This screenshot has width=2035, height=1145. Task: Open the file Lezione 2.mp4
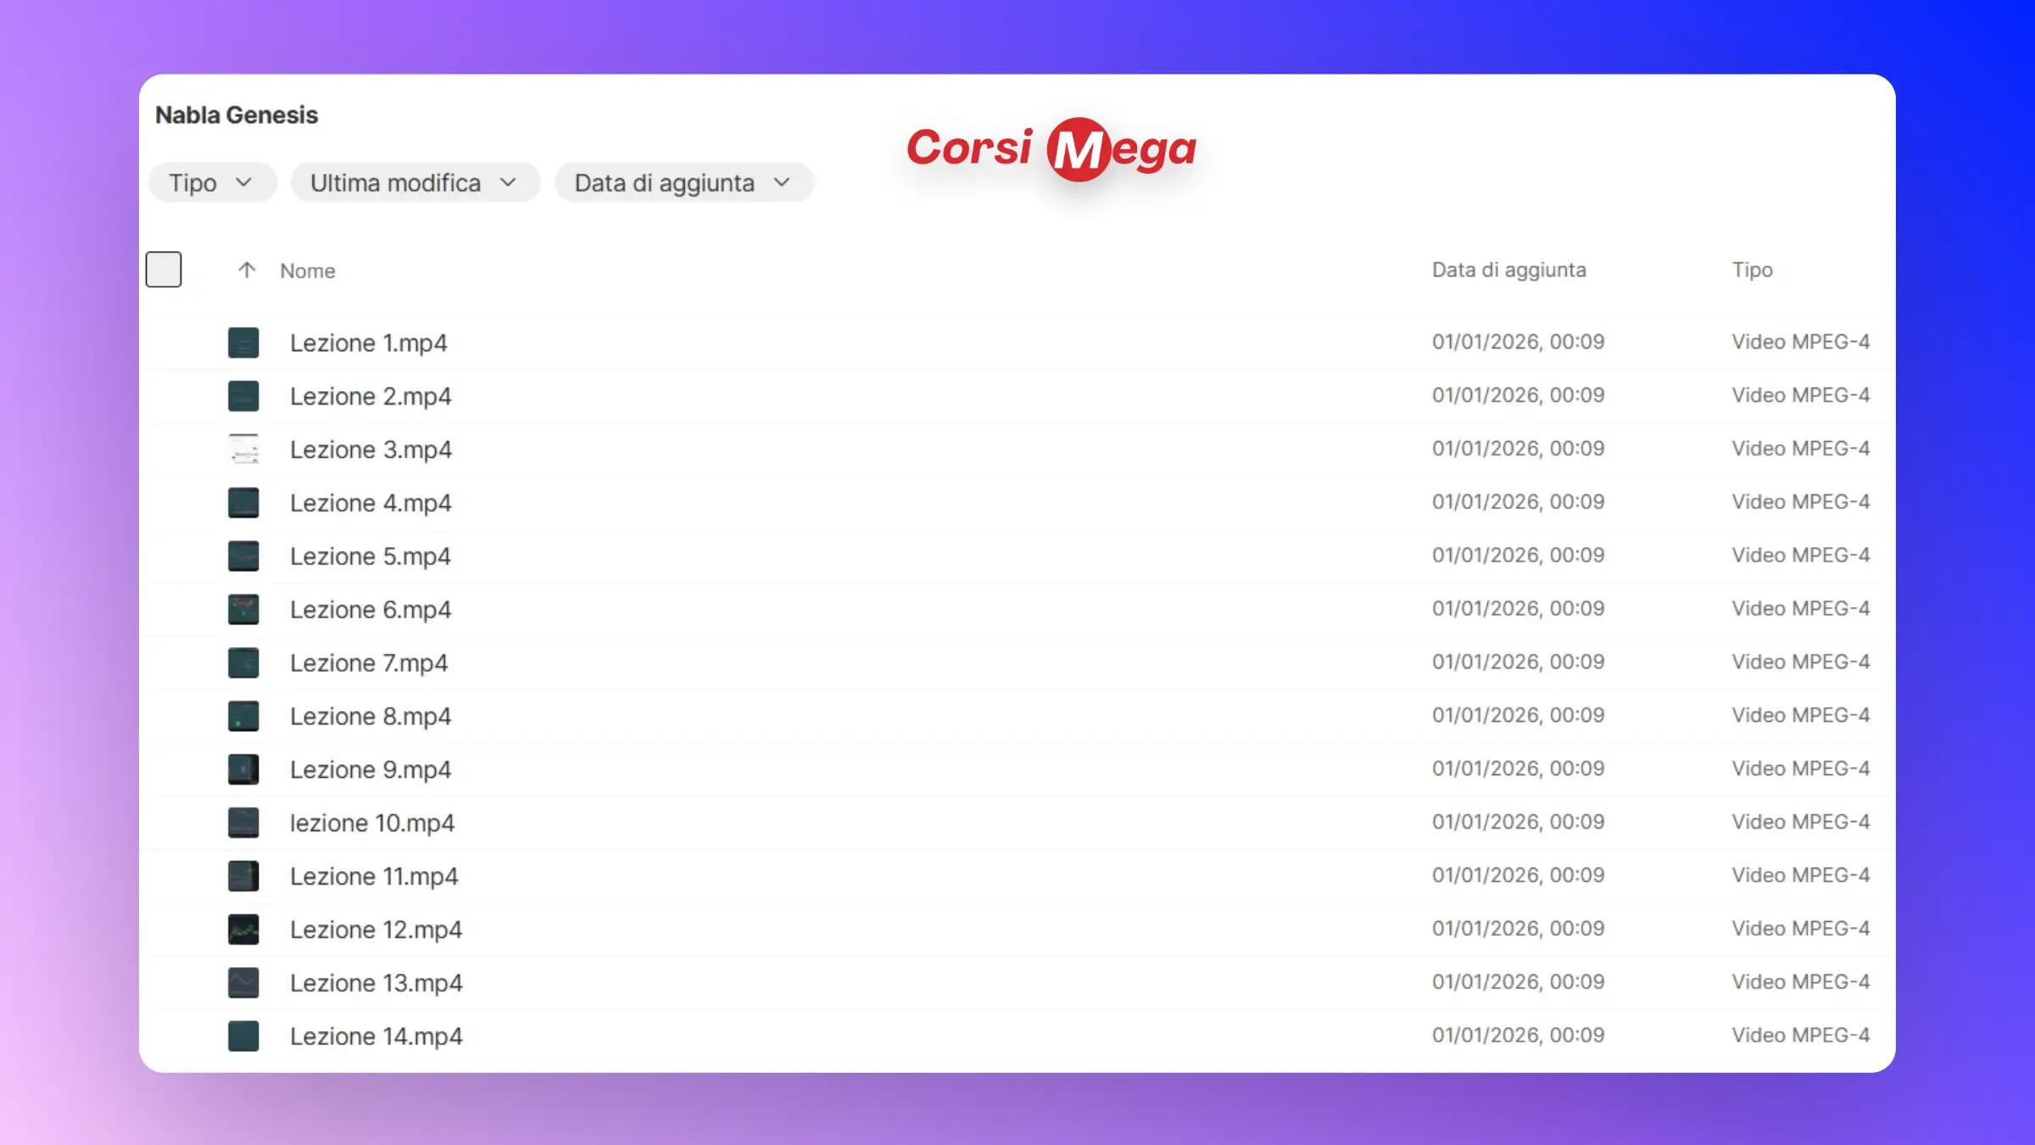pos(371,396)
